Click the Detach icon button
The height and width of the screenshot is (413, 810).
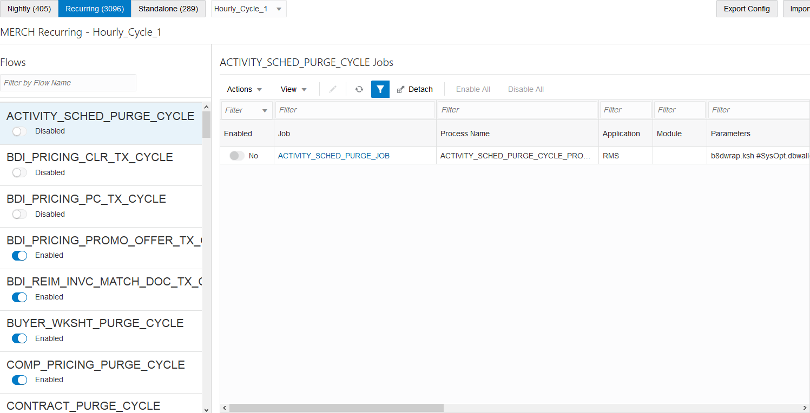coord(414,89)
